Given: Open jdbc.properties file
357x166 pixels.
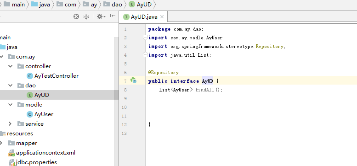Looking at the screenshot, I should tap(36, 162).
